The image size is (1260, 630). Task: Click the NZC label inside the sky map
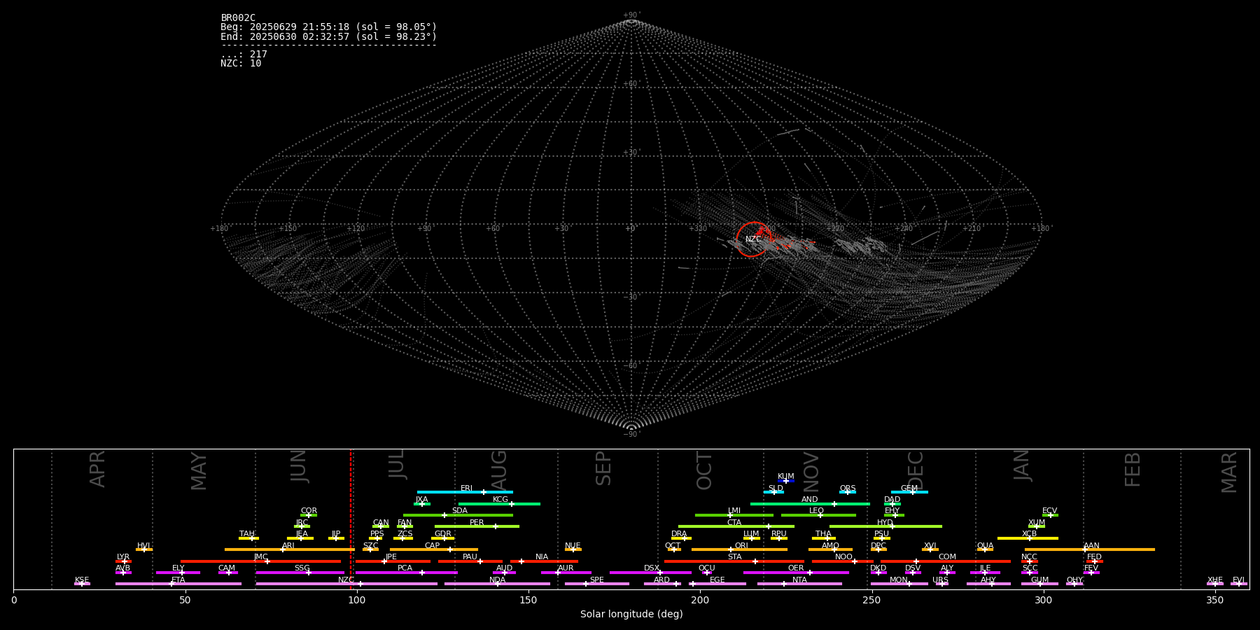pyautogui.click(x=753, y=239)
